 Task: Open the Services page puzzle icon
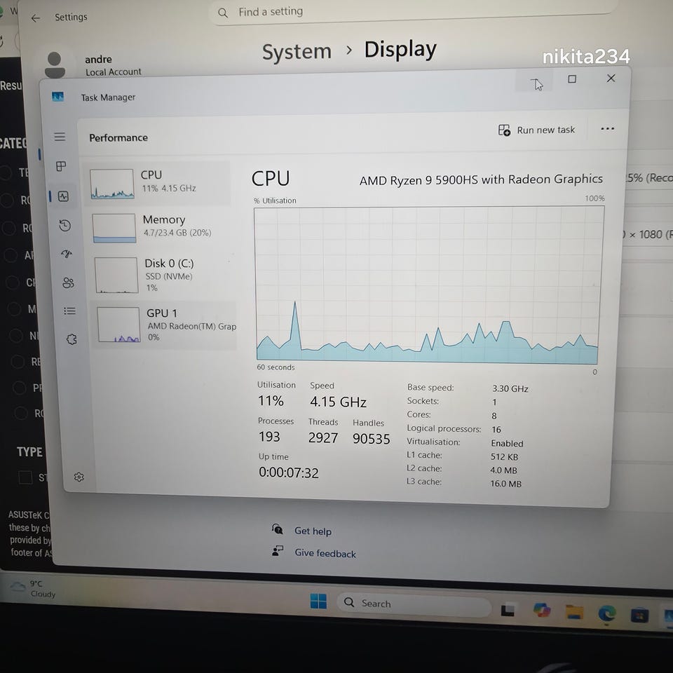pyautogui.click(x=72, y=339)
